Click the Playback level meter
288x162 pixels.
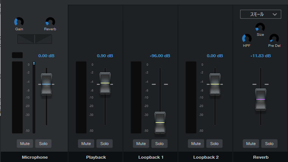[x=81, y=97]
